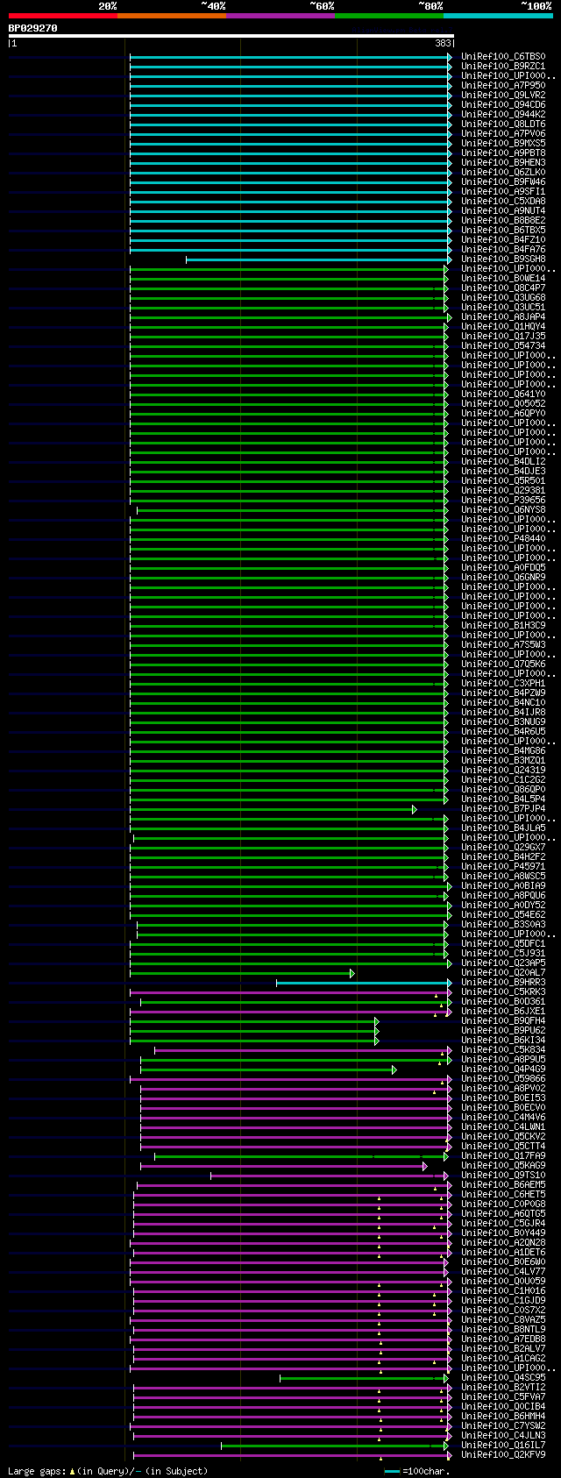Select the UniRef100_A9PBT8 entry
The width and height of the screenshot is (561, 1478).
point(503,153)
